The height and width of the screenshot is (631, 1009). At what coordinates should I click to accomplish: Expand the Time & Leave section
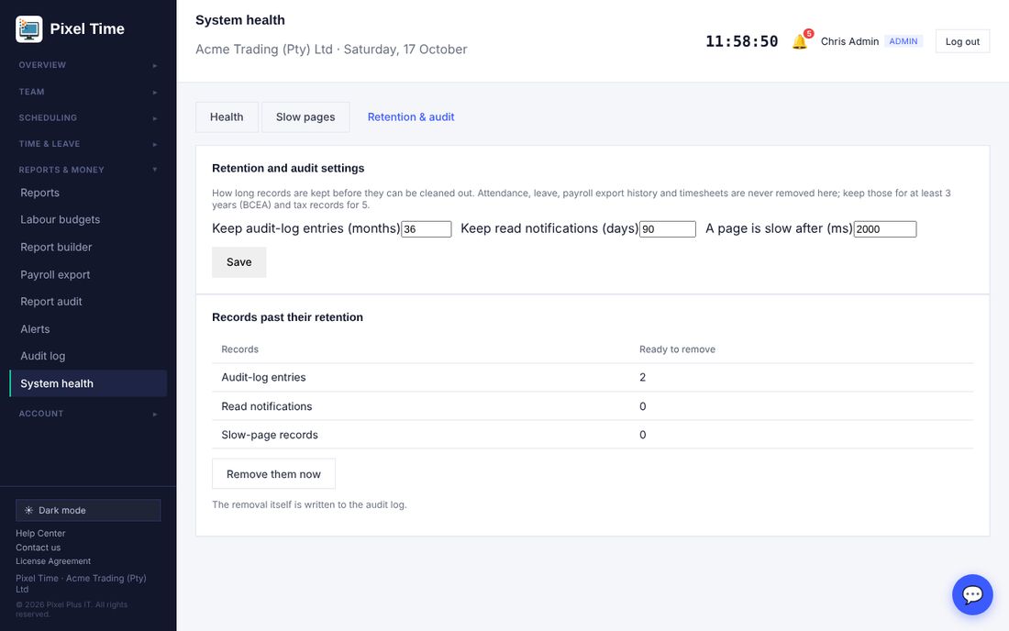pyautogui.click(x=88, y=144)
